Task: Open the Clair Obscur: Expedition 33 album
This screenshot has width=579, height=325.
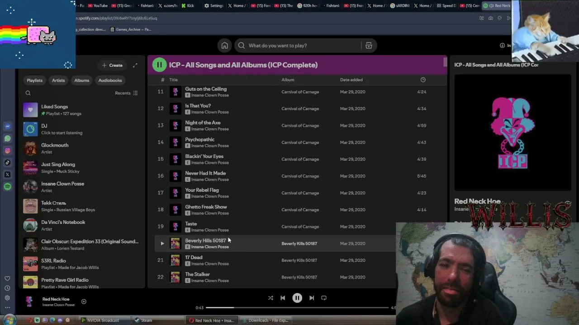Action: tap(81, 245)
